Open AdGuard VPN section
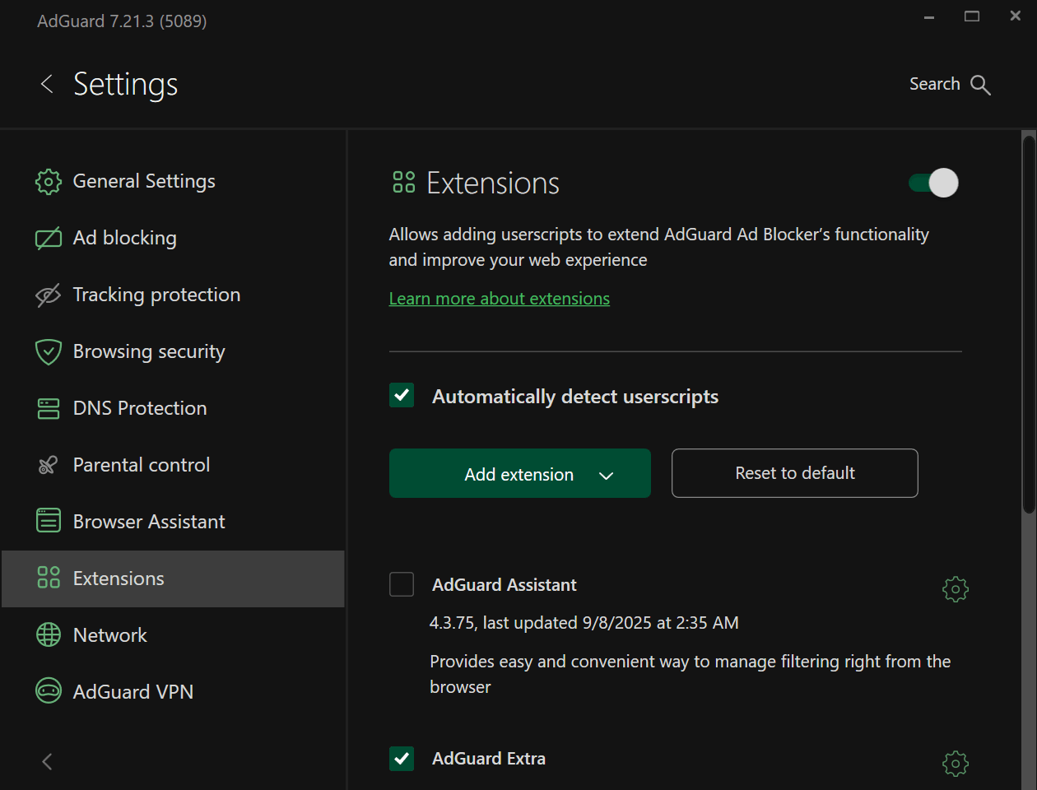 (x=173, y=693)
